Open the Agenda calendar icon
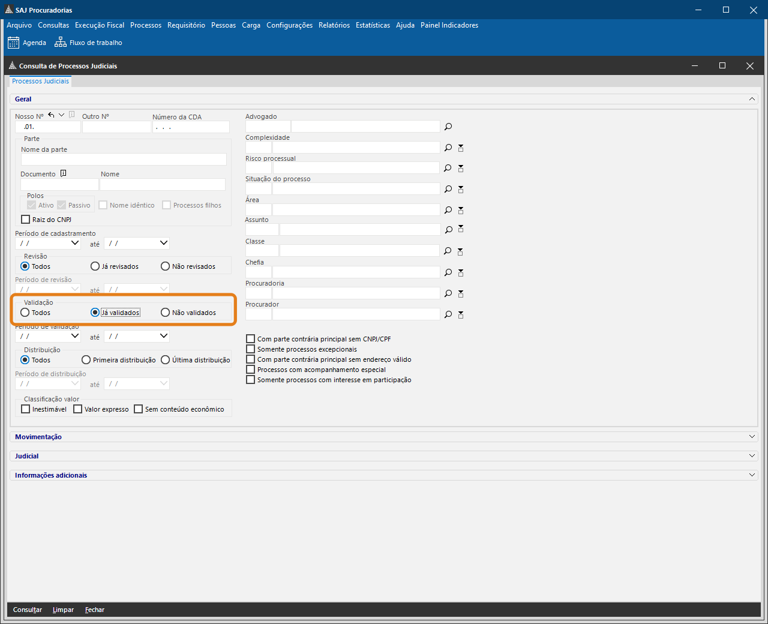This screenshot has width=768, height=624. [x=13, y=43]
